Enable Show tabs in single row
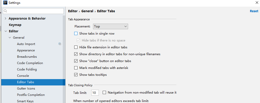 coord(76,34)
